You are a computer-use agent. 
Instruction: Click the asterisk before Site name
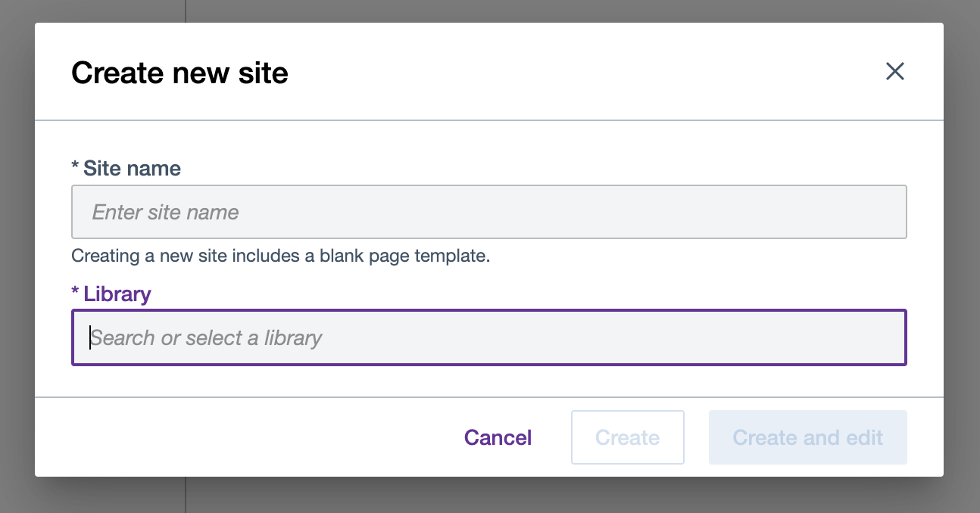point(76,168)
